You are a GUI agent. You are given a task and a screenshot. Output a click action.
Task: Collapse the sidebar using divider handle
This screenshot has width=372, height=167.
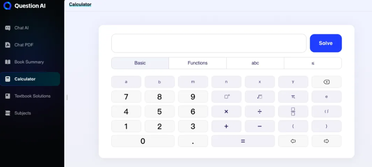67,98
